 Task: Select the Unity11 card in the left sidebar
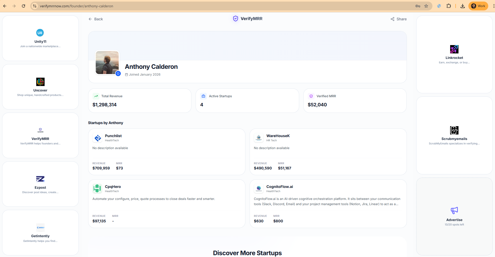point(40,38)
